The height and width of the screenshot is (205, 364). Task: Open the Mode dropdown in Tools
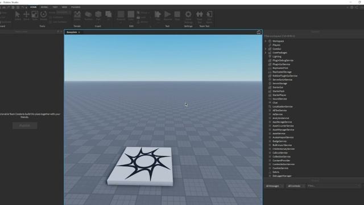click(x=63, y=13)
